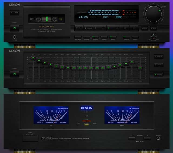This screenshot has width=173, height=153.
Task: Disable Shuffle mode button
Action: [x=127, y=37]
